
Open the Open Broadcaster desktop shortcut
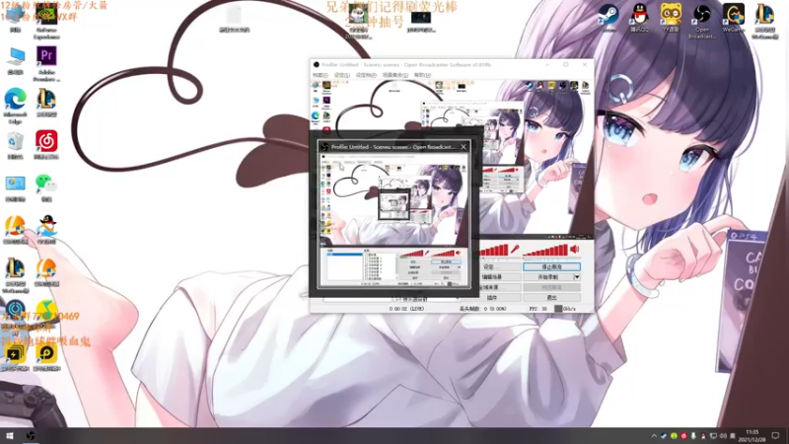pyautogui.click(x=702, y=20)
